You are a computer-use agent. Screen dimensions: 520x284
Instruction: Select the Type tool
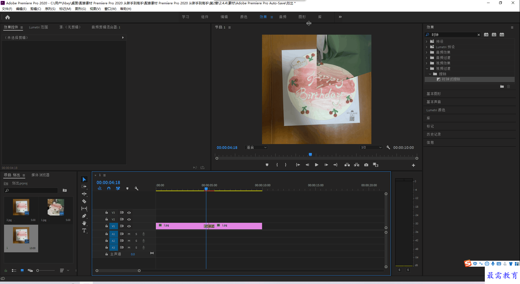[x=84, y=230]
